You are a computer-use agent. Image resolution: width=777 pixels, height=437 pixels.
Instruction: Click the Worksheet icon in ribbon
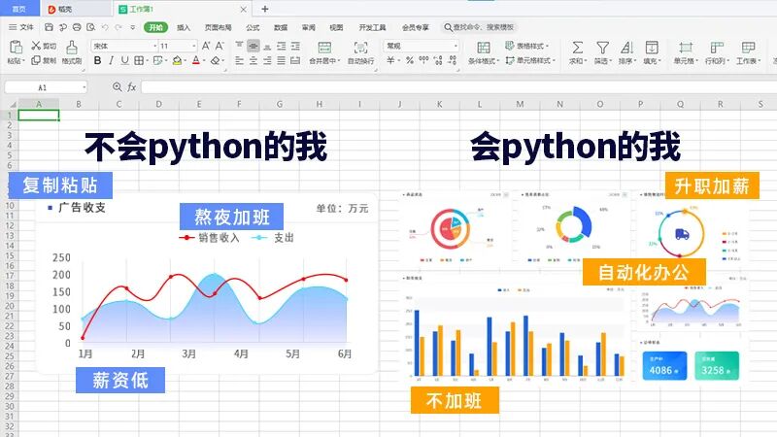[x=748, y=48]
